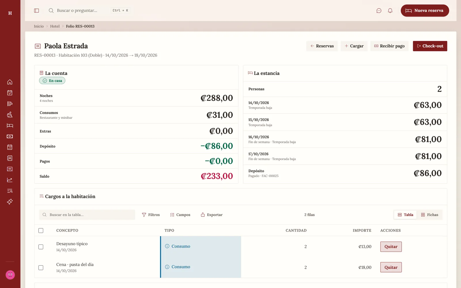Go back to Reservas
Image resolution: width=461 pixels, height=288 pixels.
coord(322,46)
